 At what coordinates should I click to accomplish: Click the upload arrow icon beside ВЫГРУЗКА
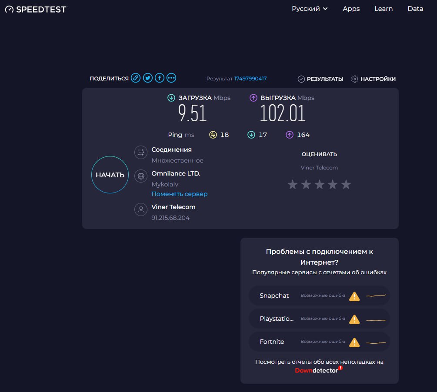pos(254,98)
